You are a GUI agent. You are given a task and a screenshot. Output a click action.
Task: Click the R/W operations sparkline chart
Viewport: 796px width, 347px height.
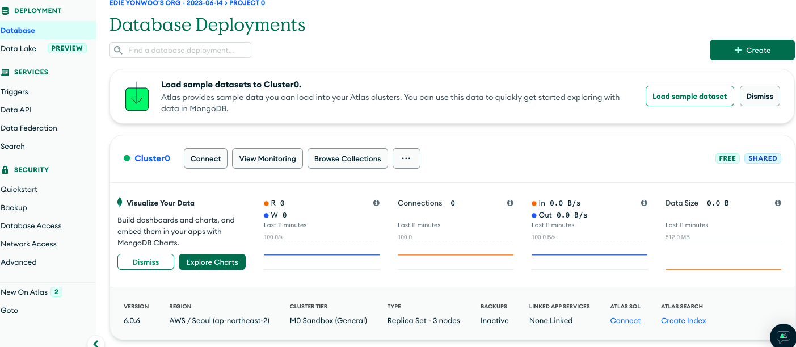point(322,254)
